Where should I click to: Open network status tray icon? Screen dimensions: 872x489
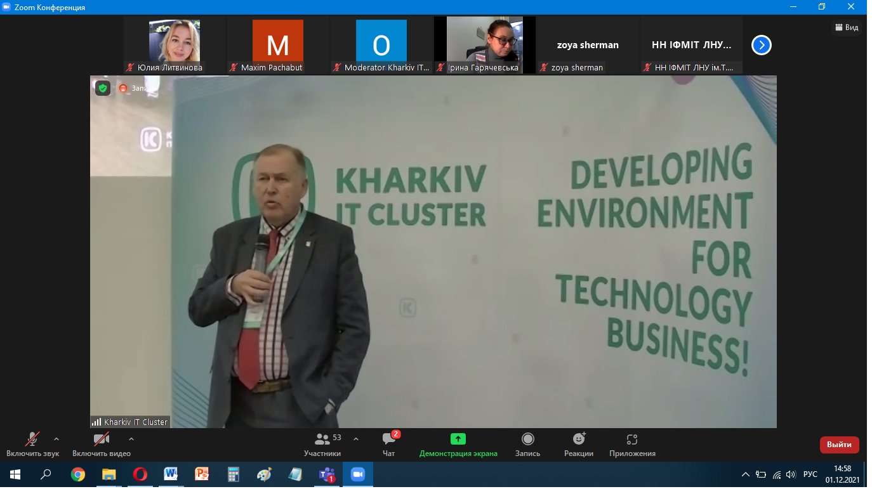coord(777,474)
